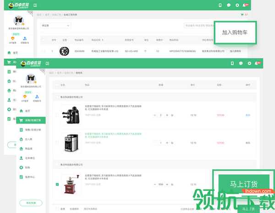Open mobile phone icon in back window header
Image resolution: width=275 pixels, height=213 pixels.
[220, 5]
